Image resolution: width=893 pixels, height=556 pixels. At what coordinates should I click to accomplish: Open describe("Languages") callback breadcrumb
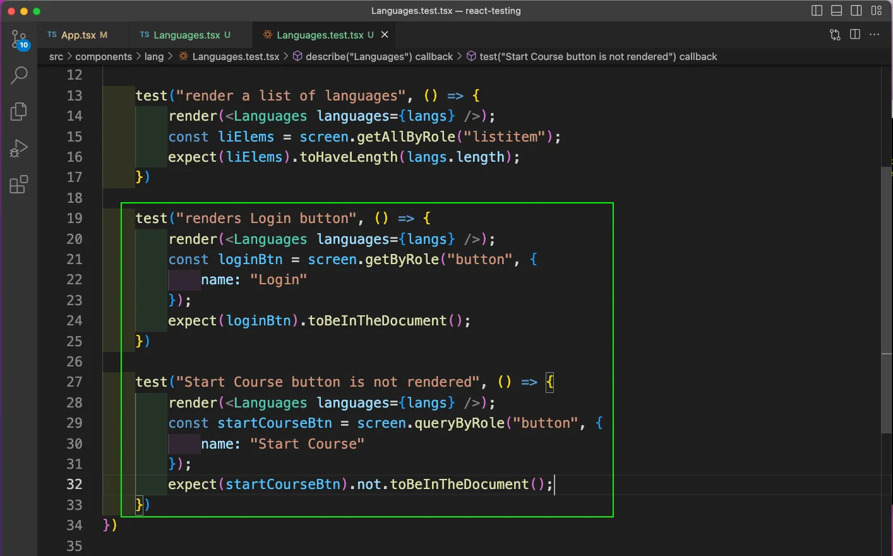[373, 56]
